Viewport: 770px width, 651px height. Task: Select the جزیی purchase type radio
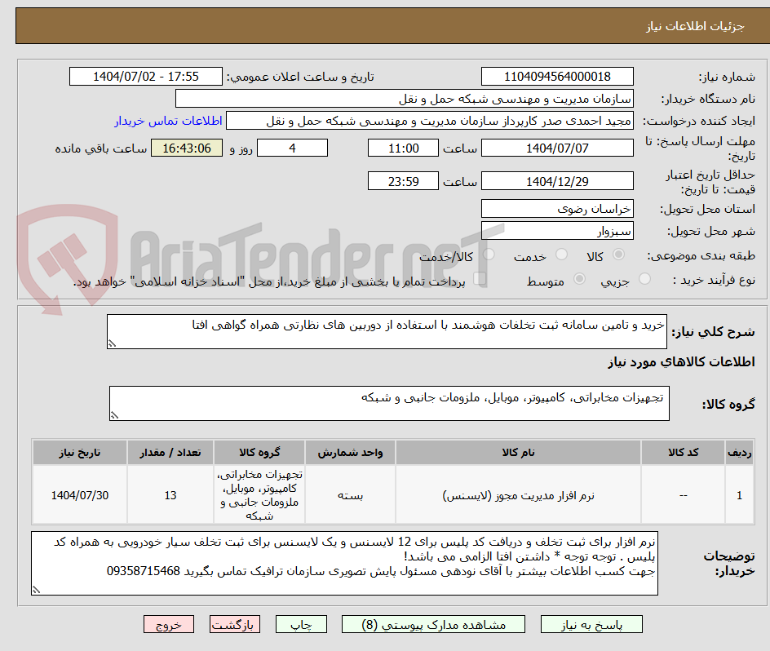[x=646, y=277]
